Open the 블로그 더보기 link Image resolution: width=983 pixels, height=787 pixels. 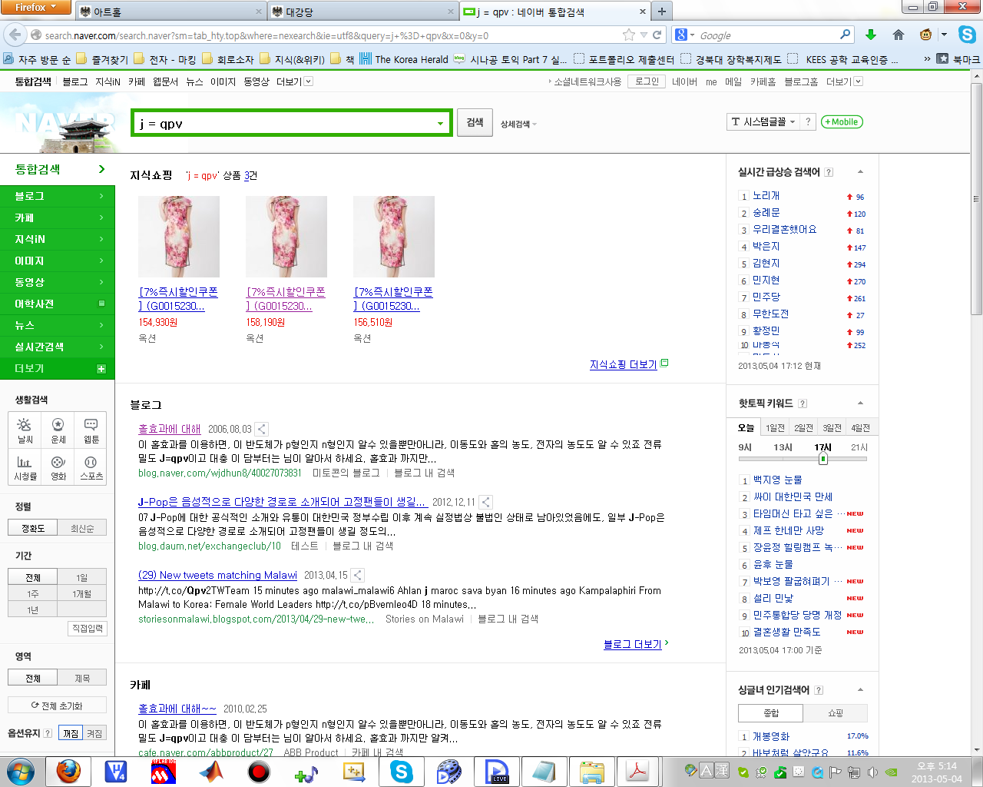(x=632, y=644)
